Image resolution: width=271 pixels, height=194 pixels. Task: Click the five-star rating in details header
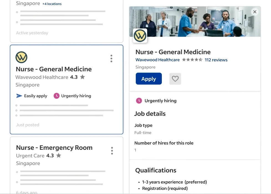click(192, 60)
